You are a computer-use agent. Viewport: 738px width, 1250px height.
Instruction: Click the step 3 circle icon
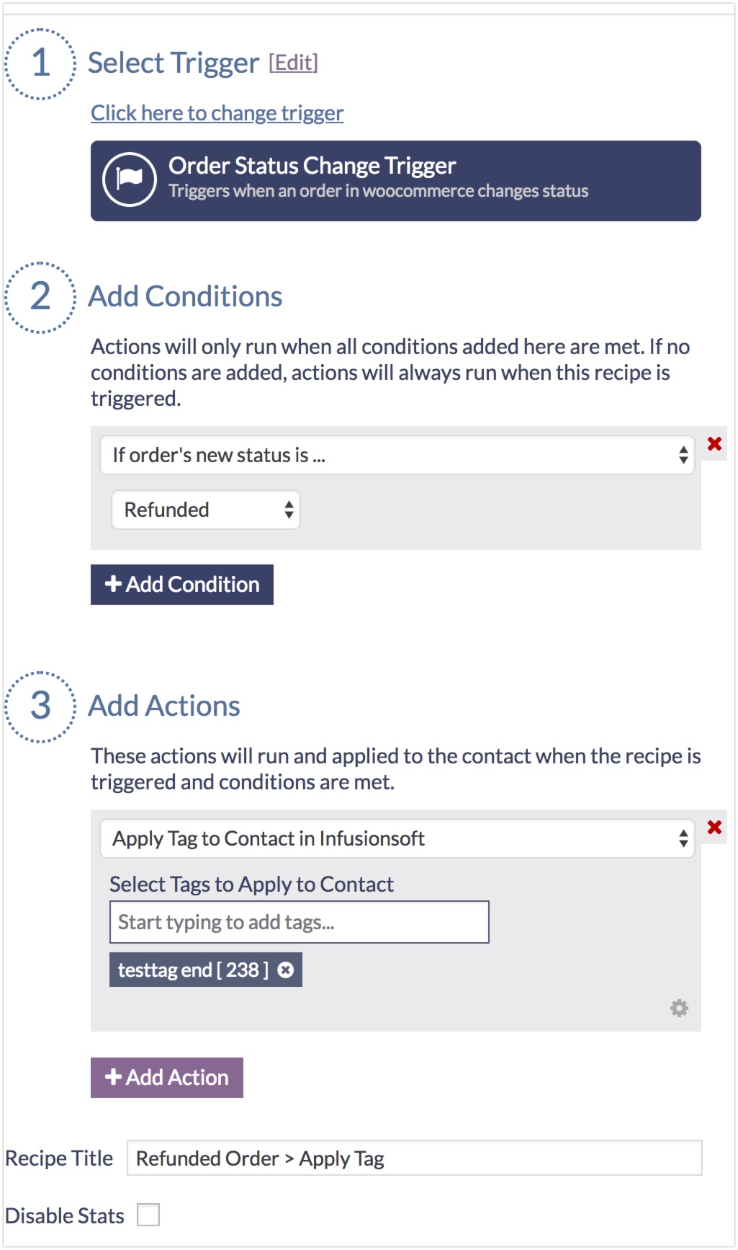[x=40, y=706]
